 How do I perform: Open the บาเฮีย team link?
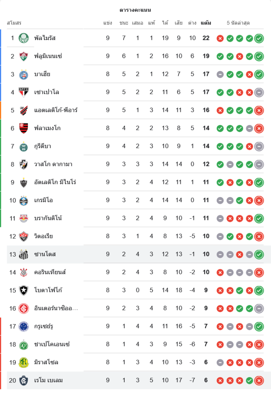(x=42, y=74)
